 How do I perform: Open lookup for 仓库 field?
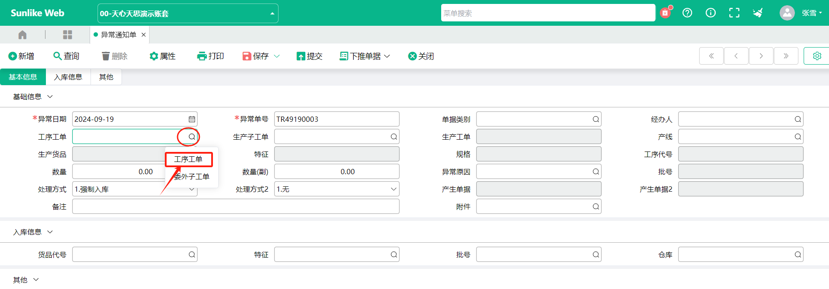(x=798, y=255)
